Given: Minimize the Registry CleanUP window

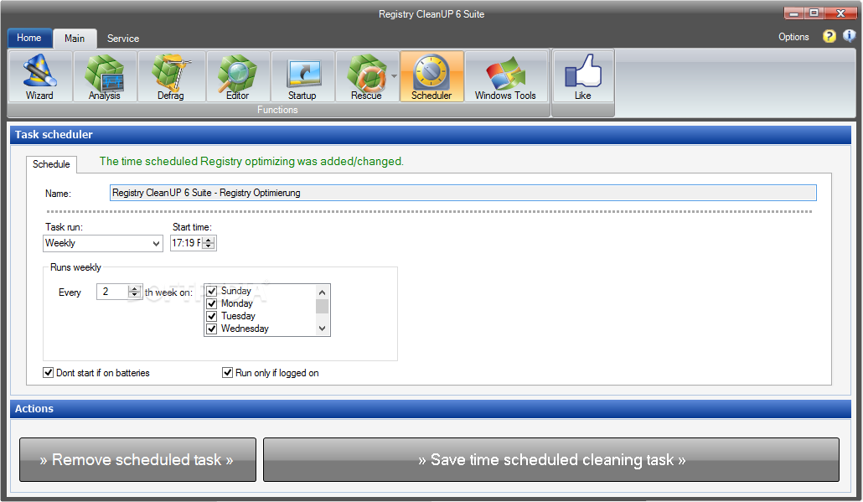Looking at the screenshot, I should coord(793,13).
